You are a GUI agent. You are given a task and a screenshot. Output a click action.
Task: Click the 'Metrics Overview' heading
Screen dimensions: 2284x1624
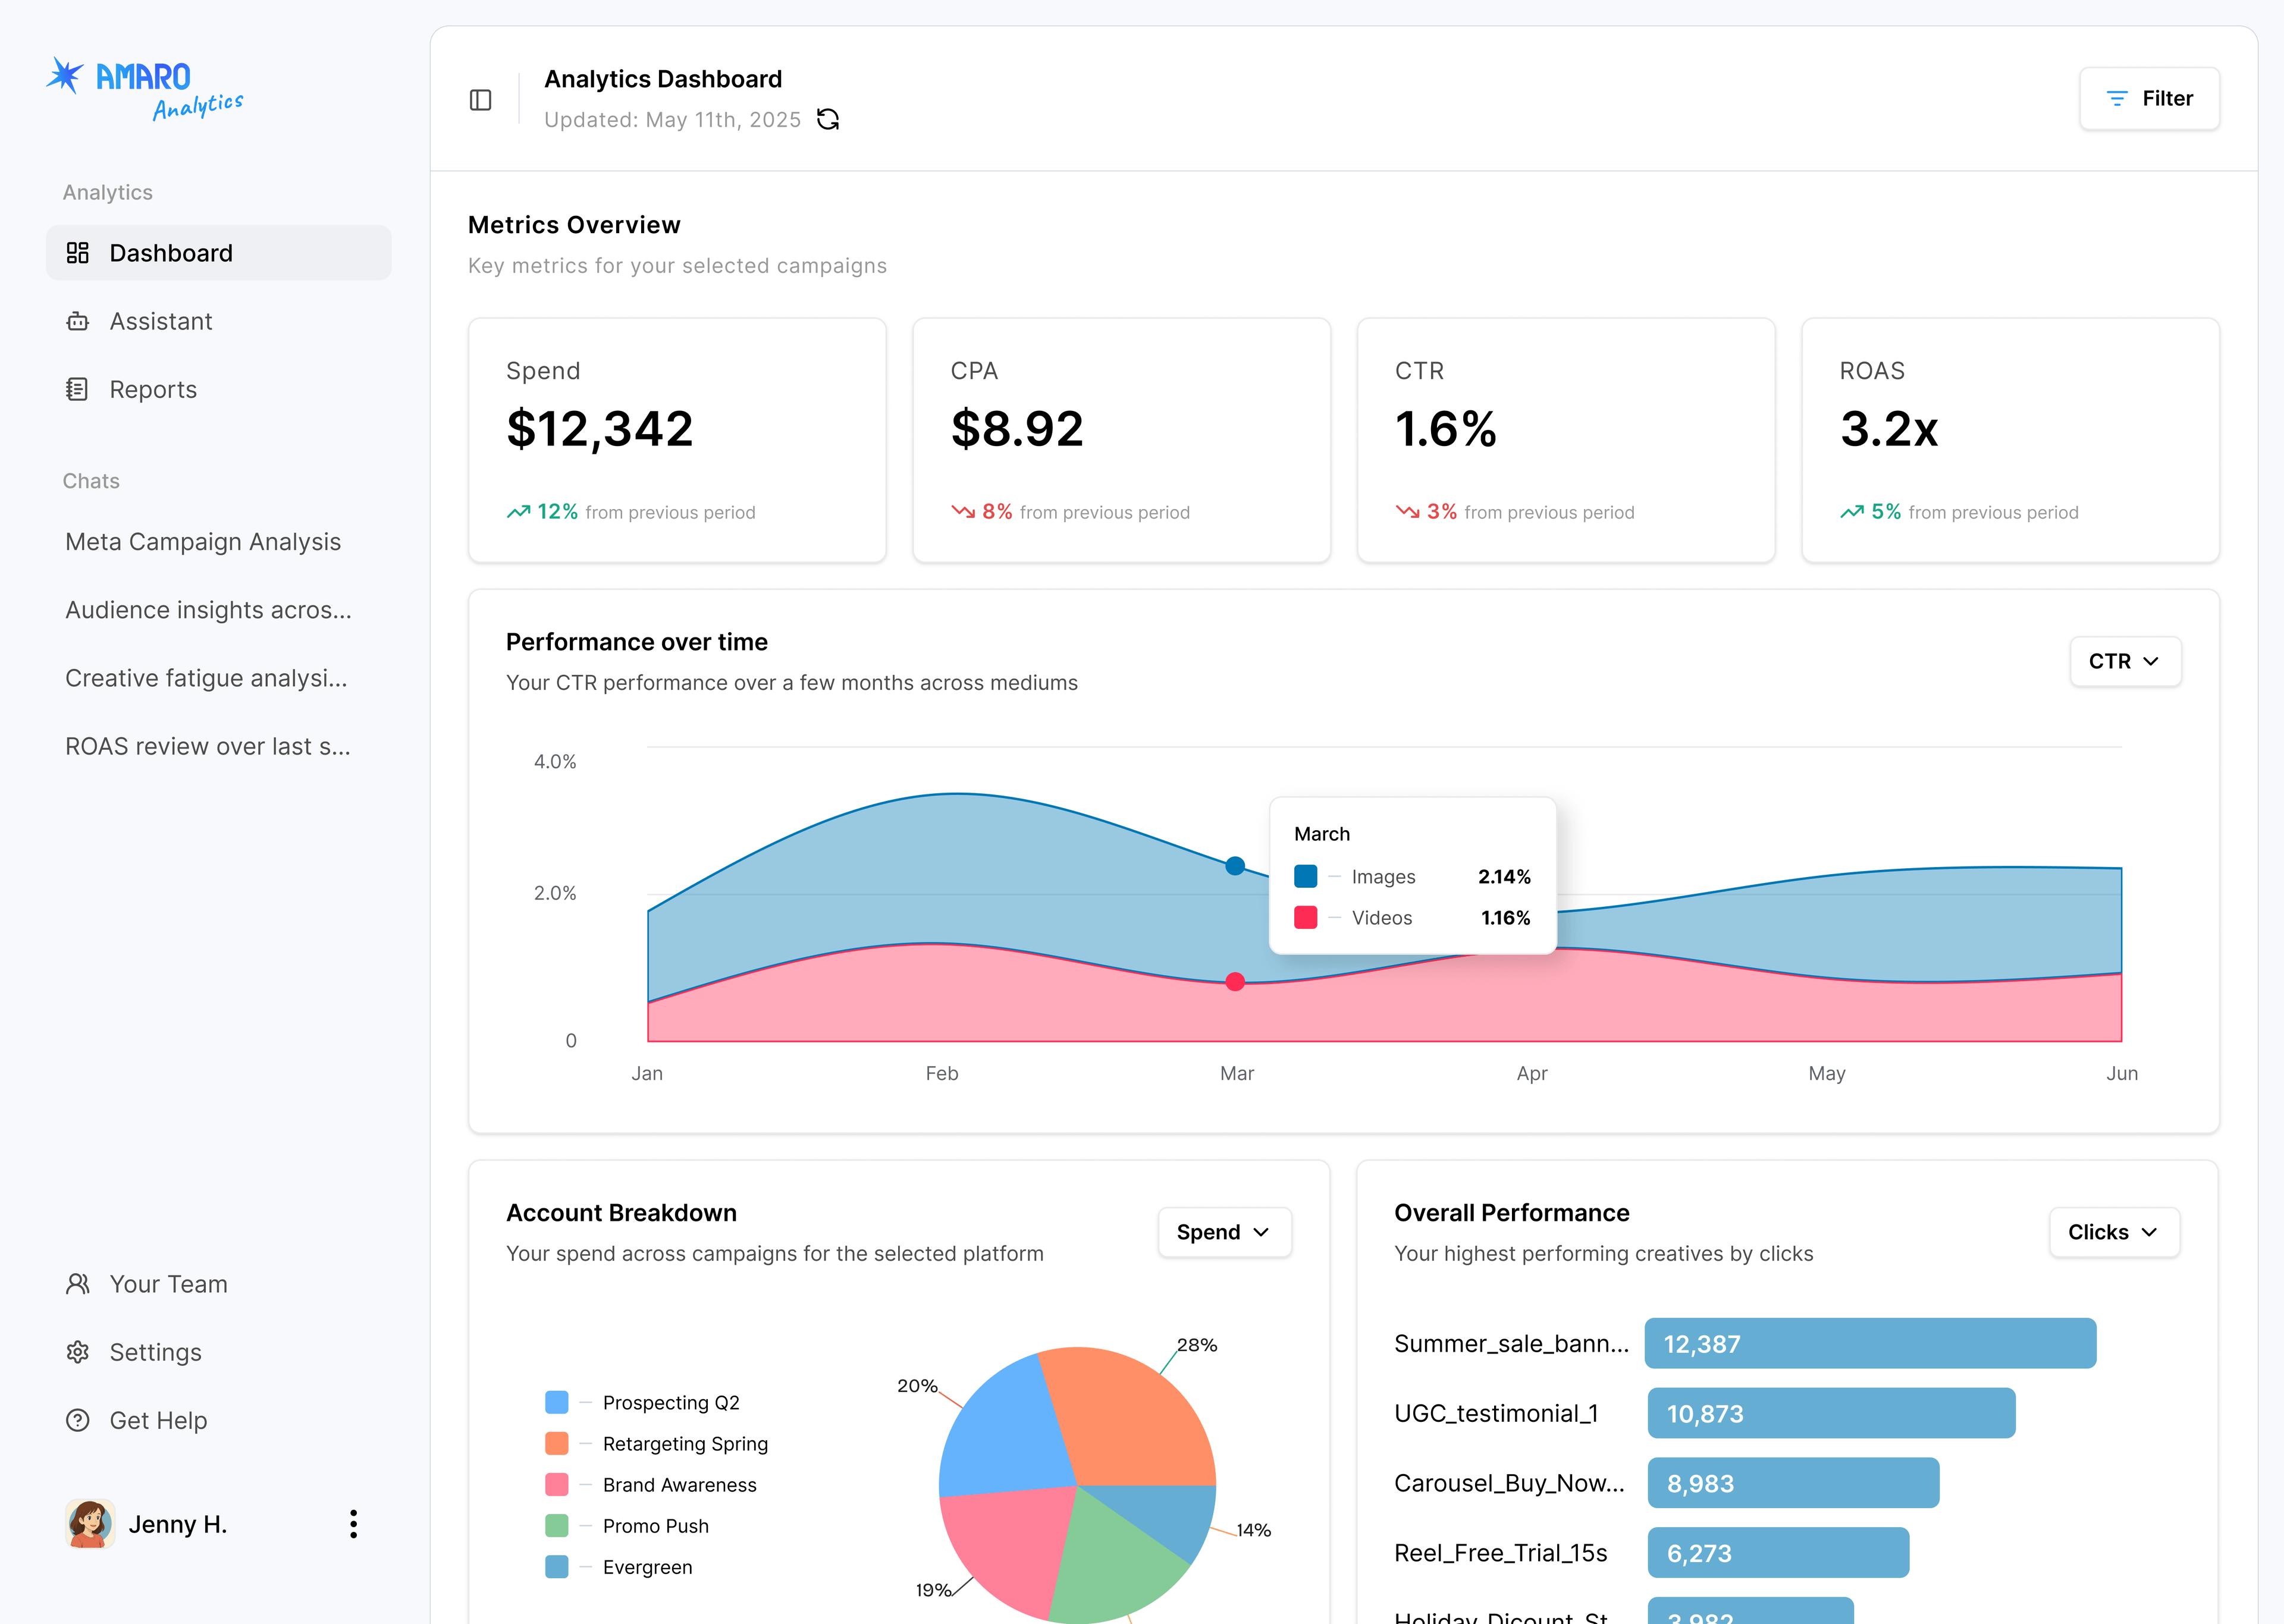click(574, 225)
